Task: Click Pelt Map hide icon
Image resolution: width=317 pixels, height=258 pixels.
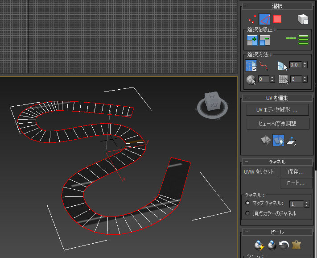Action: tap(296, 245)
